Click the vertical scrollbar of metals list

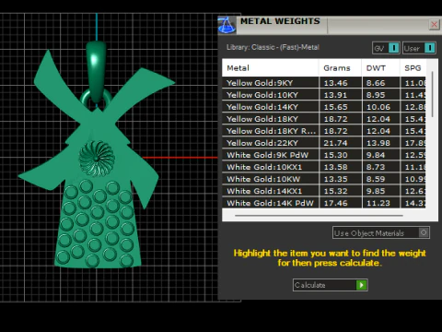(432, 94)
